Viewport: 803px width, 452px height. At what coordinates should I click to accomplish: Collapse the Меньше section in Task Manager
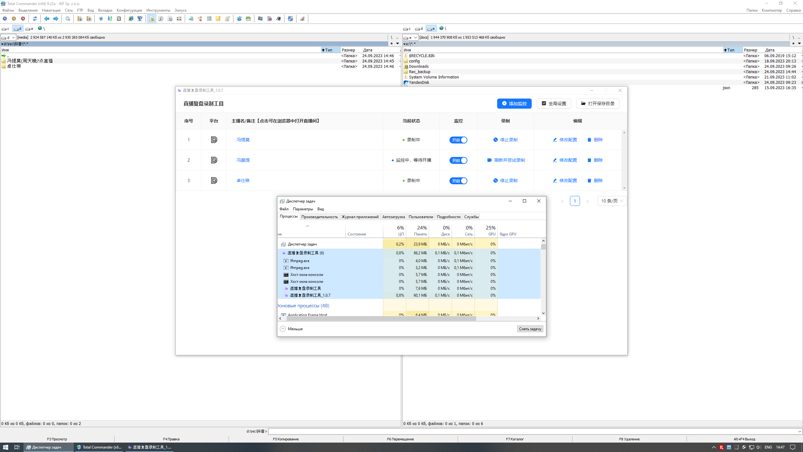point(291,329)
